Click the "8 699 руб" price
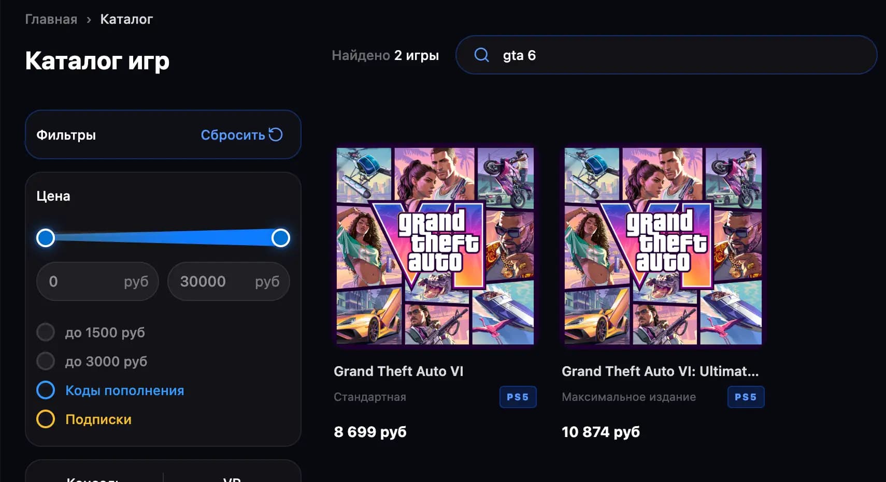 tap(370, 432)
